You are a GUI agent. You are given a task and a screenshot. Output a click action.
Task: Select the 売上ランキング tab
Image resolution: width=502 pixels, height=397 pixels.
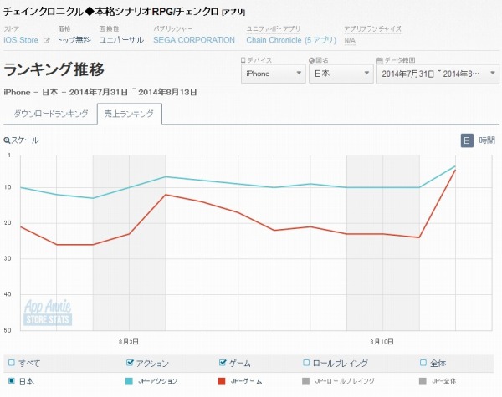coord(130,114)
